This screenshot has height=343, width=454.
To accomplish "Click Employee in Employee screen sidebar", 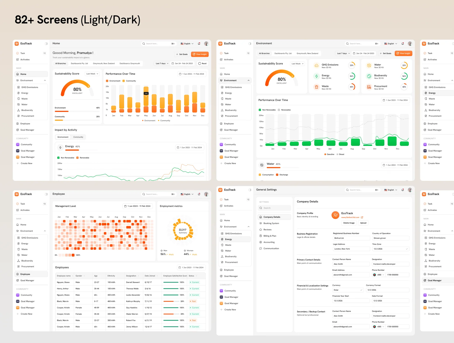I will 31,274.
